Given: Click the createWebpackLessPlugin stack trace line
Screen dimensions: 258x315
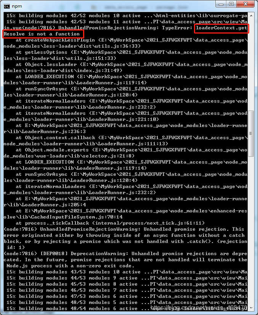Looking at the screenshot, I should 125,43.
